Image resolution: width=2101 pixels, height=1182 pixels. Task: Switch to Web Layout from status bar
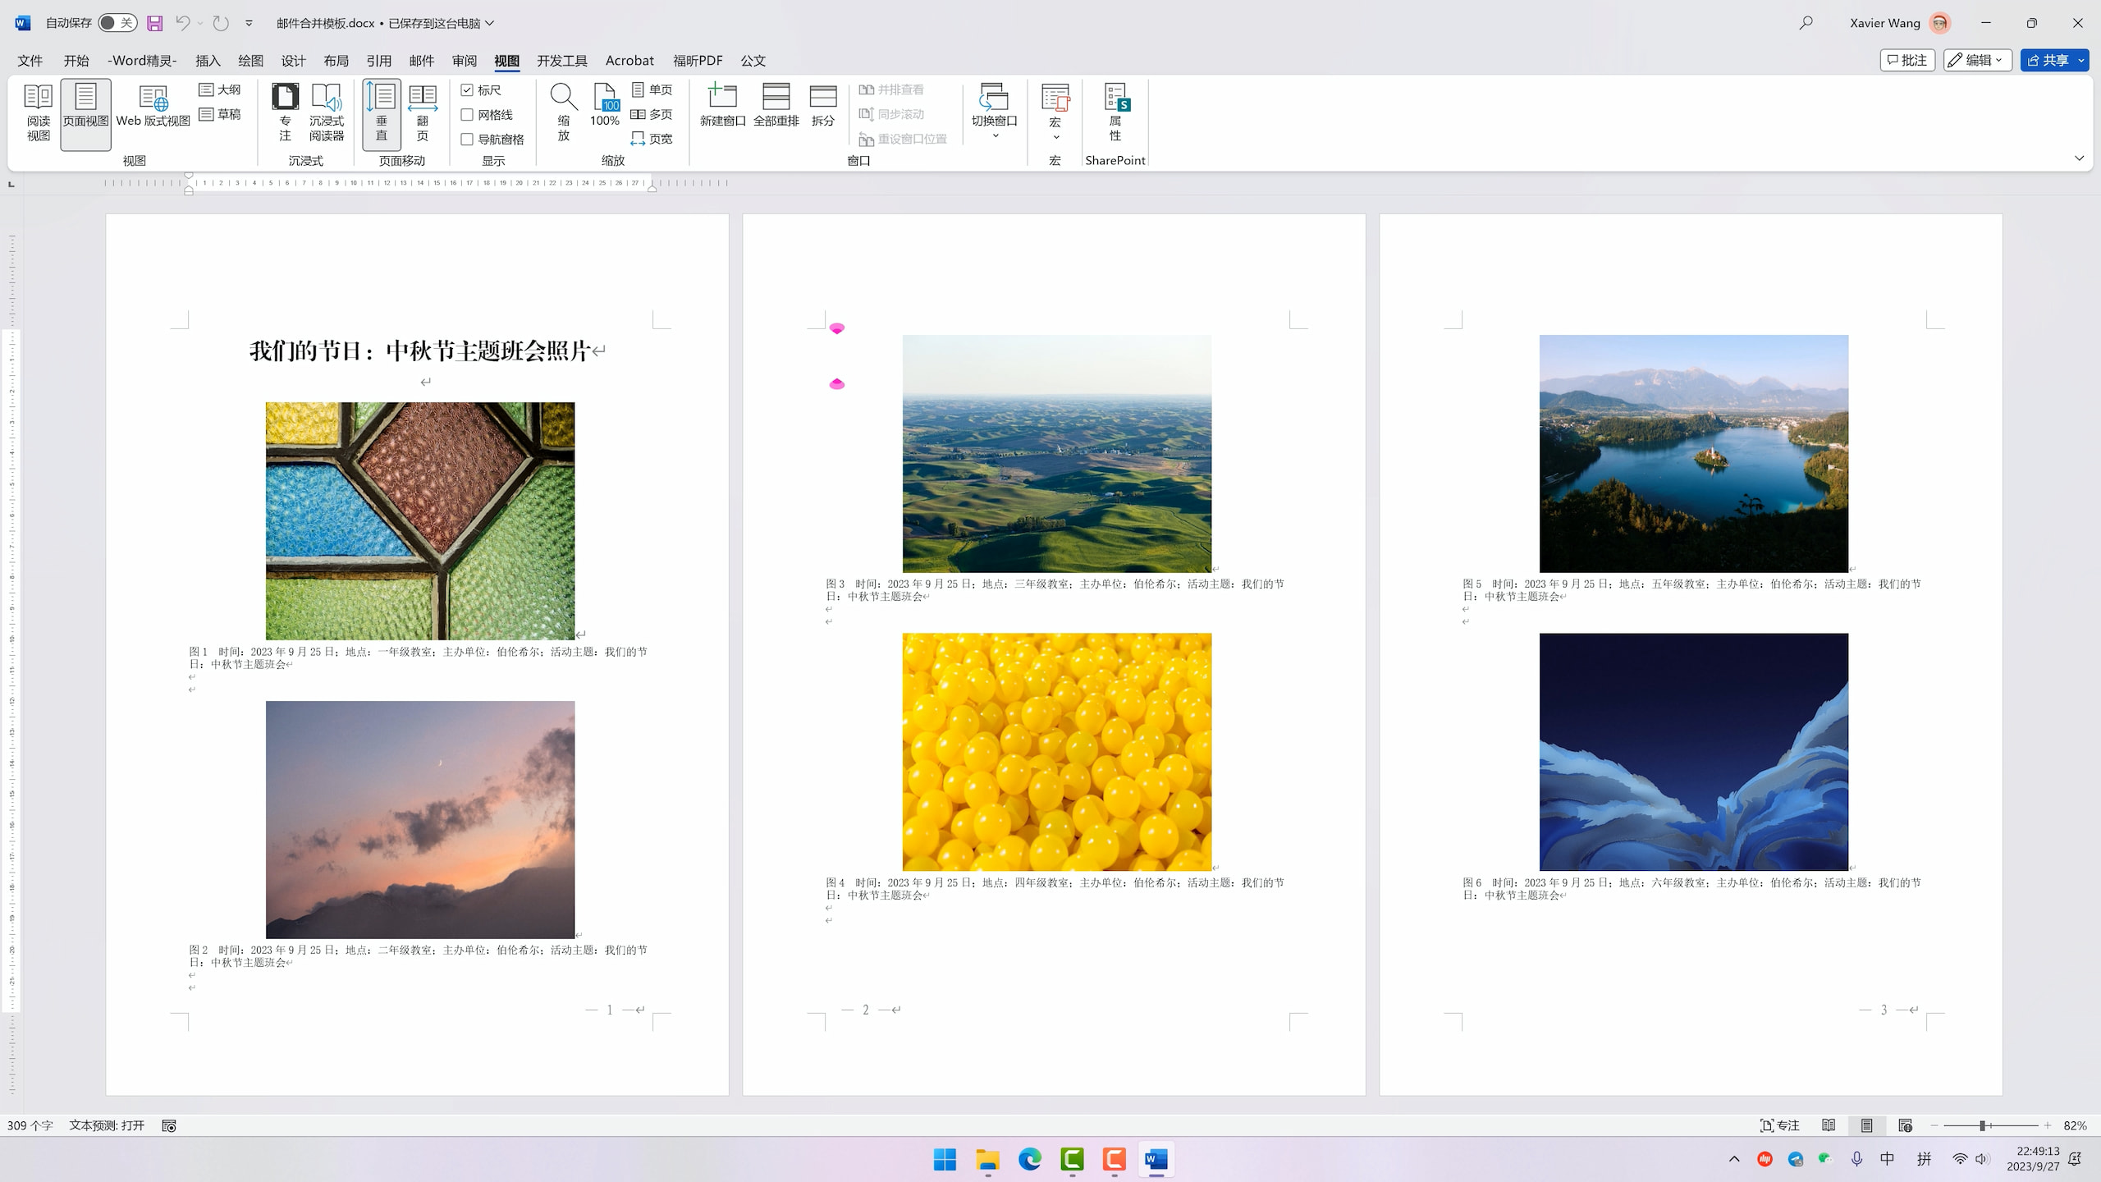[1906, 1125]
